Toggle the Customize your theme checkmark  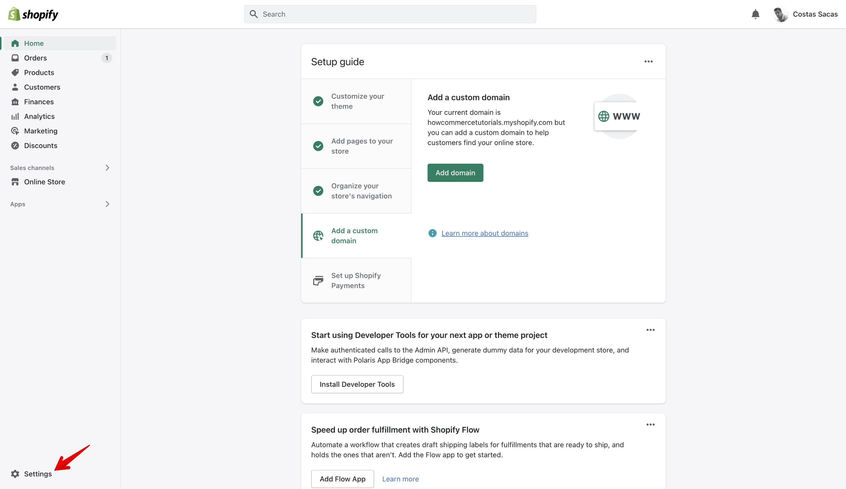318,101
